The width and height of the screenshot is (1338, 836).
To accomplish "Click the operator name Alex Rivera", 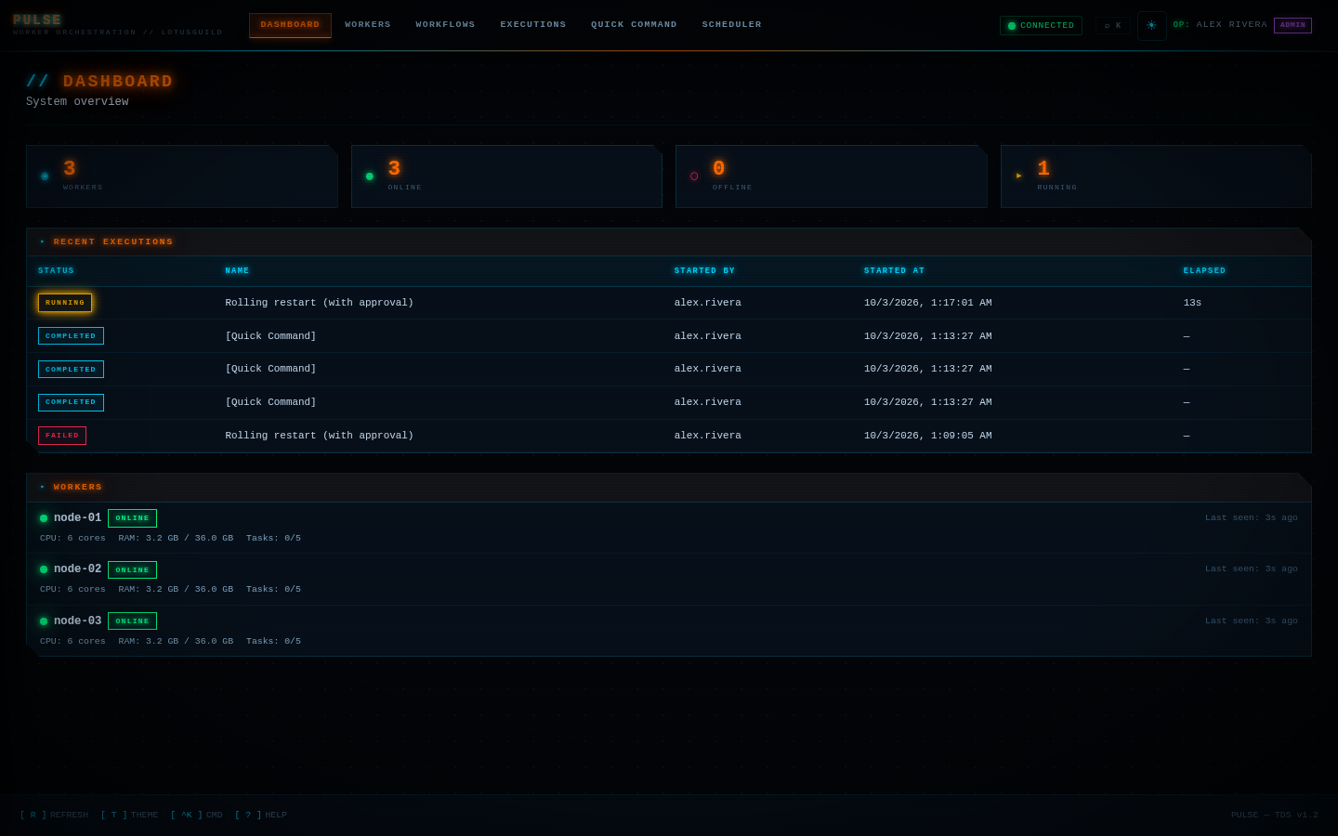I will 1232,25.
